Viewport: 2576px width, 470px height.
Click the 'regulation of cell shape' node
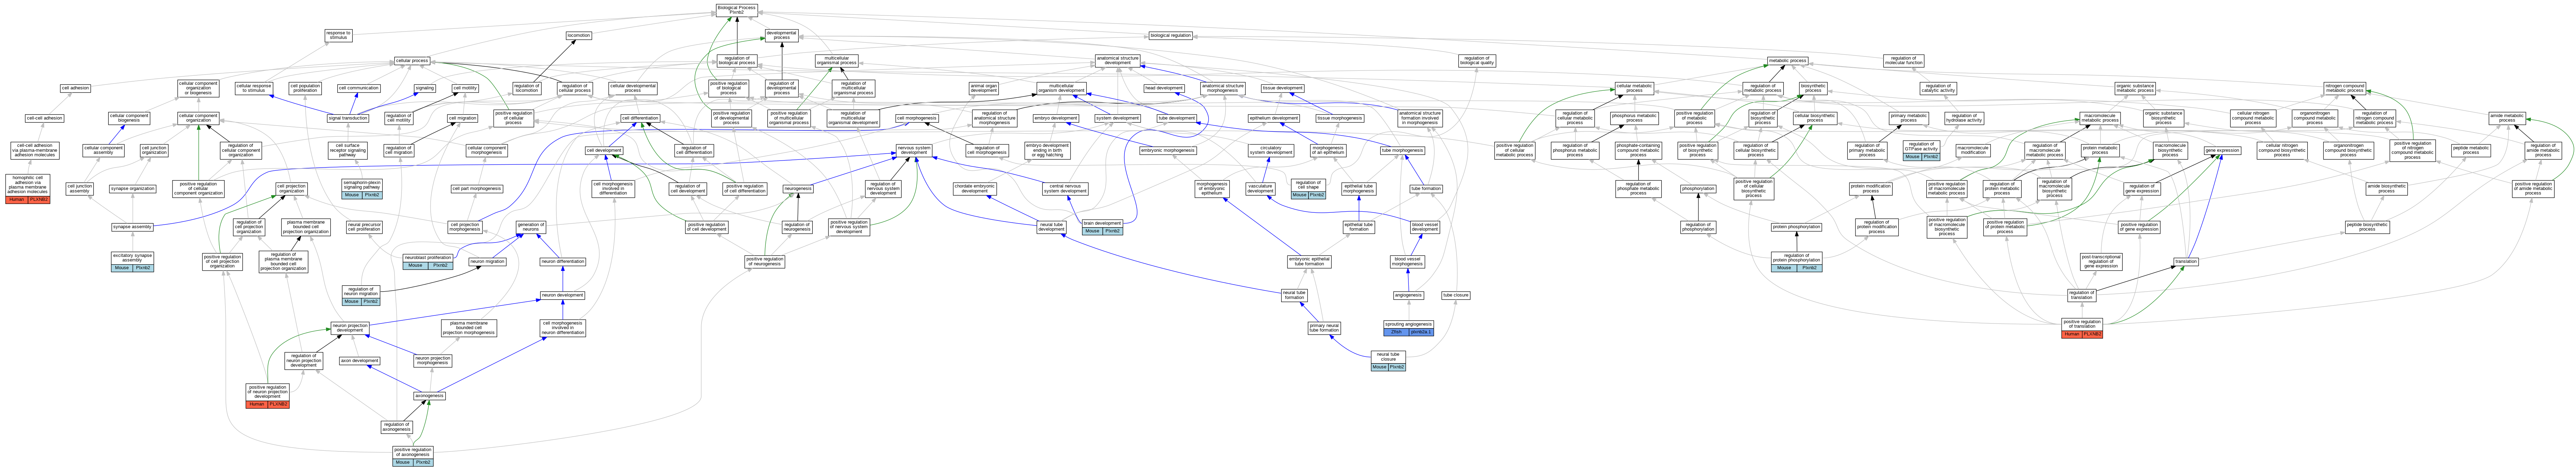(1308, 189)
